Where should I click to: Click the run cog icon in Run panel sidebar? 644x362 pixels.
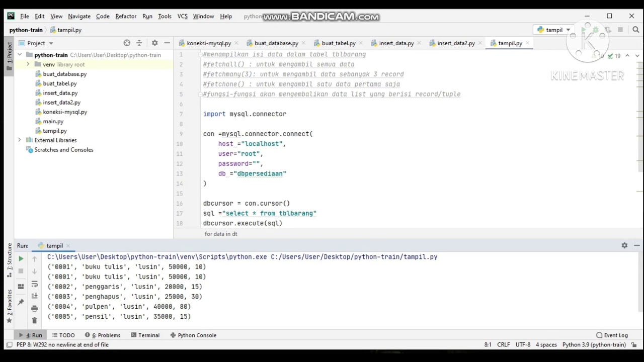coord(21,286)
